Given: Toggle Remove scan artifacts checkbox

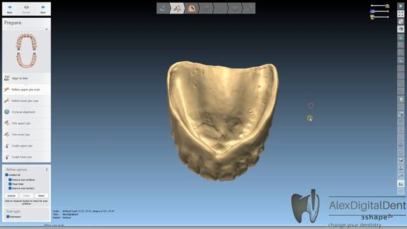Looking at the screenshot, I should tap(10, 179).
